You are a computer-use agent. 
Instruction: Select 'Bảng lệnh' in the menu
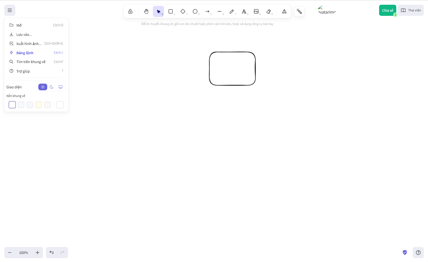click(x=25, y=53)
